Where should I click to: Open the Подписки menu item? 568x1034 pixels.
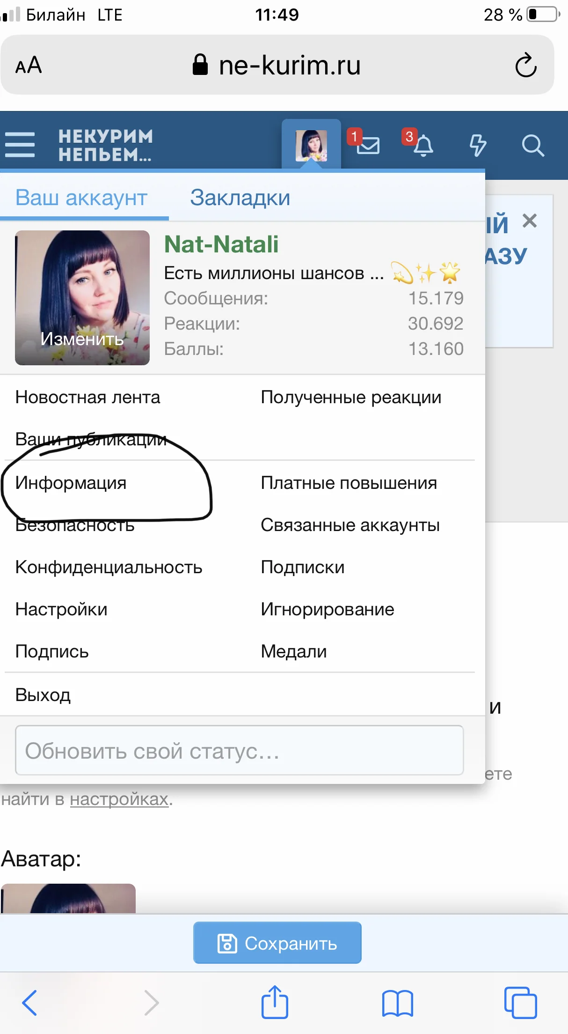pyautogui.click(x=303, y=567)
